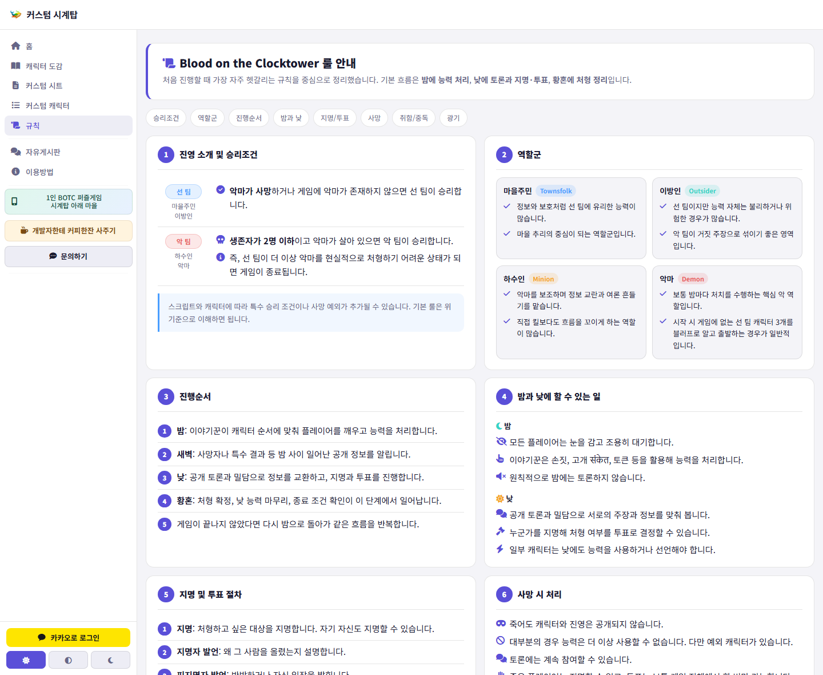Click the crossed-out eye icon beside 모든 플레이어는
The height and width of the screenshot is (675, 823).
pos(501,442)
